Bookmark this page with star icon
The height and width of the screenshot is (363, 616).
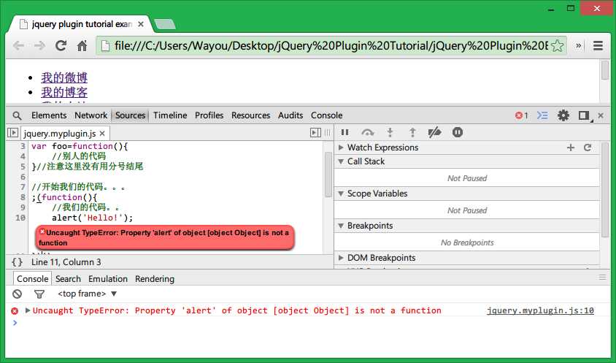(x=557, y=46)
